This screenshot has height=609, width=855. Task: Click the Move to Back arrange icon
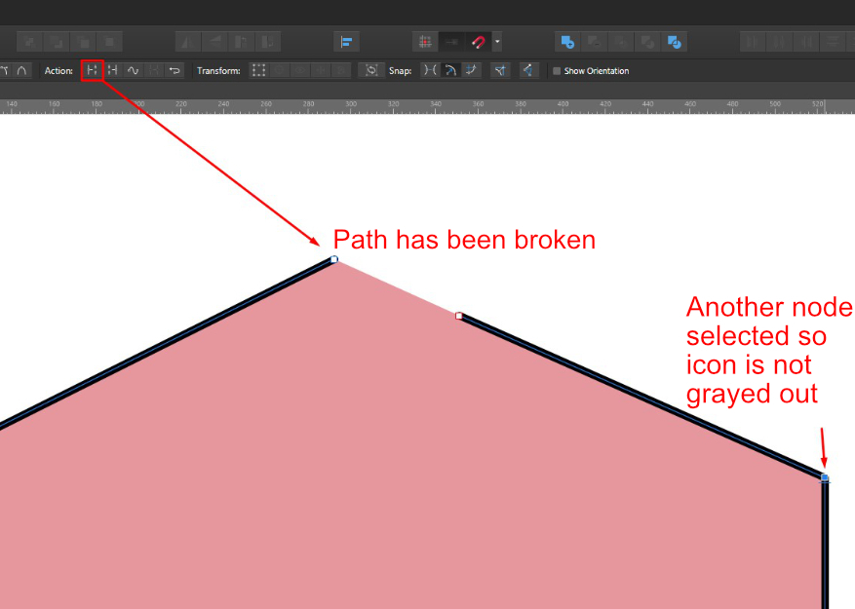coord(30,42)
